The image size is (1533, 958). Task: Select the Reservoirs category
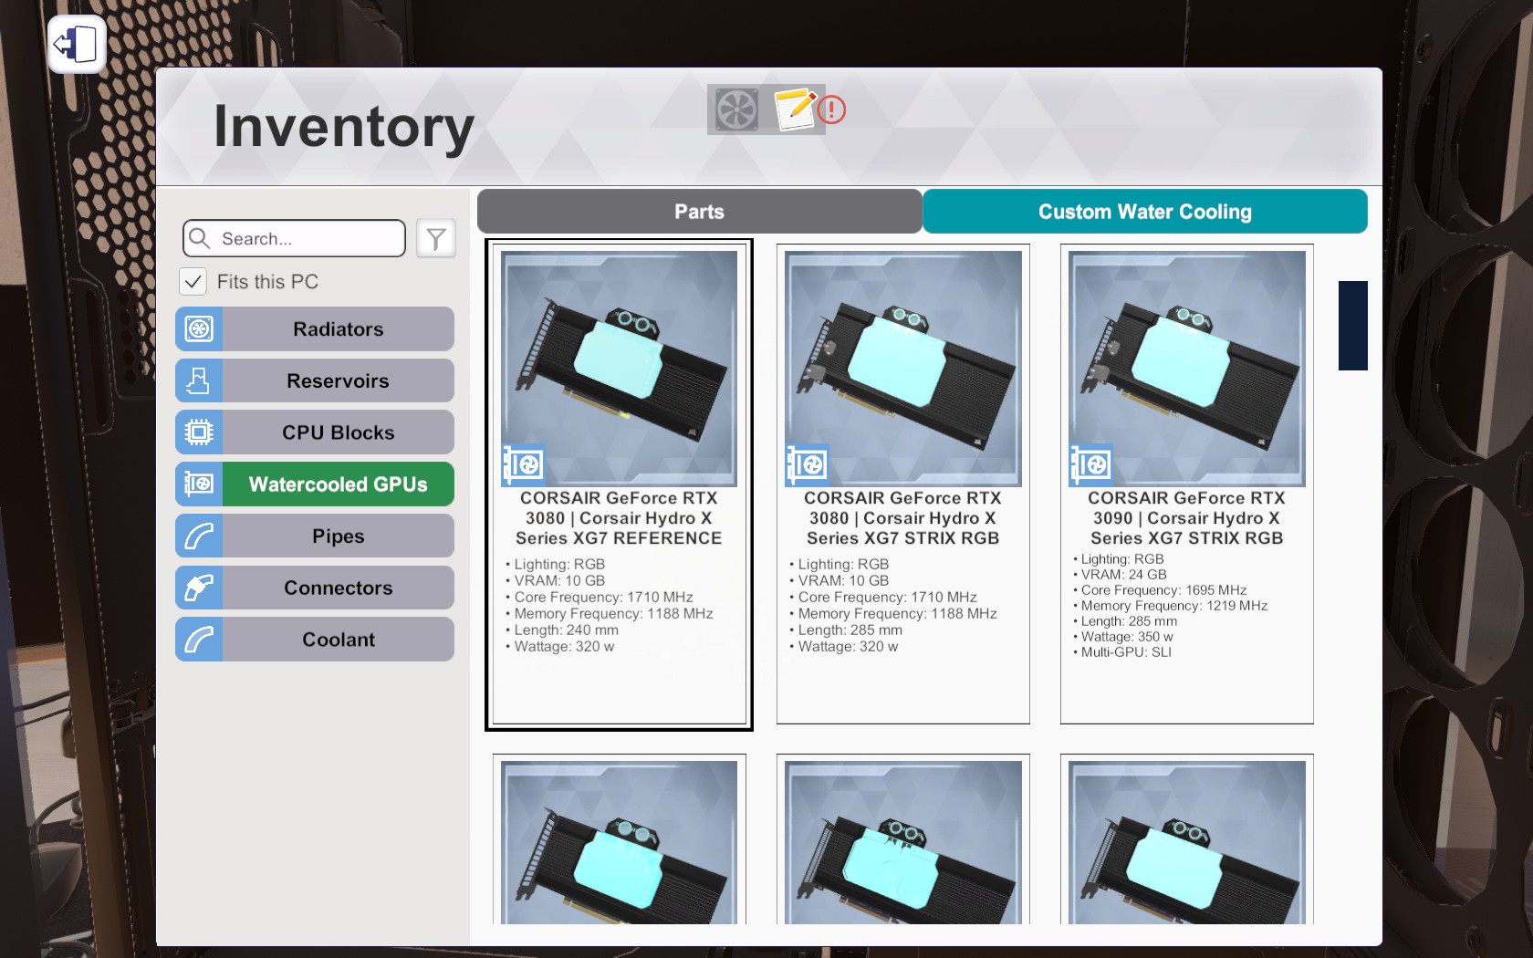(x=315, y=380)
